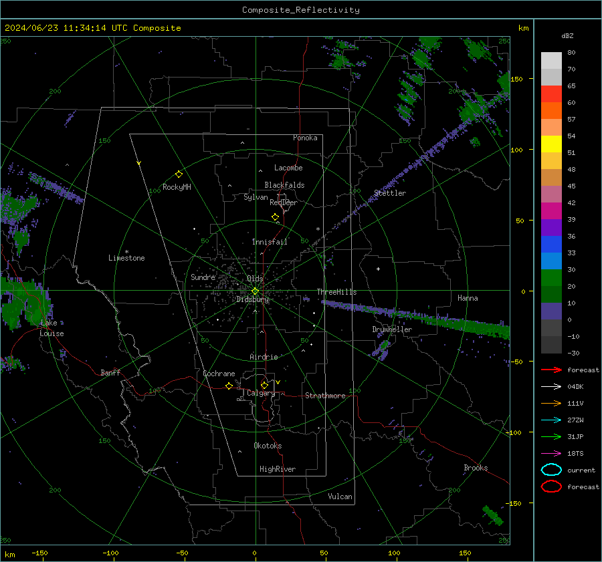This screenshot has width=602, height=562.
Task: Click the bright yellow 54-51 dBZ swatch
Action: (x=551, y=144)
